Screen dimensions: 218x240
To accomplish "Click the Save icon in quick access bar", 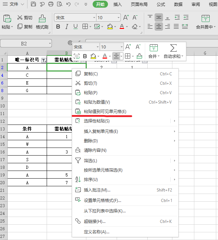I will click(33, 4).
